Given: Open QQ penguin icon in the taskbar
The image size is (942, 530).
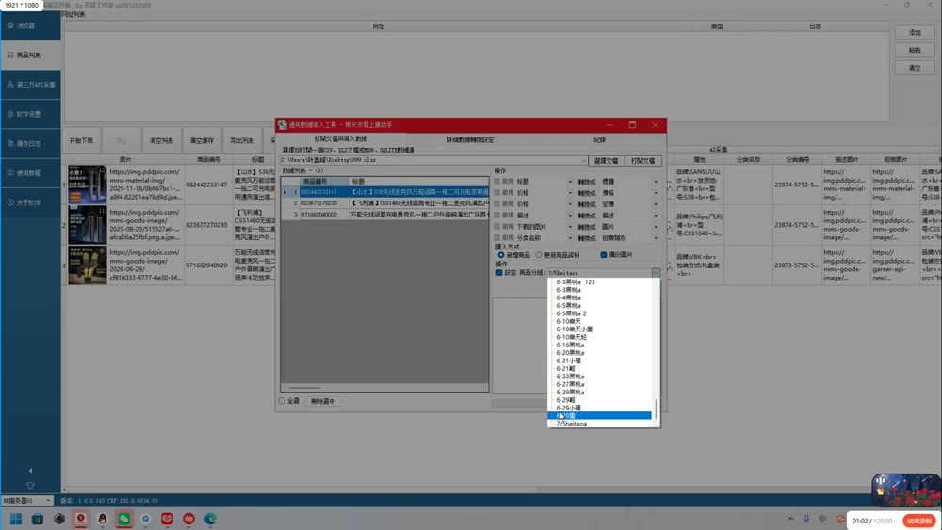Looking at the screenshot, I should pos(102,520).
